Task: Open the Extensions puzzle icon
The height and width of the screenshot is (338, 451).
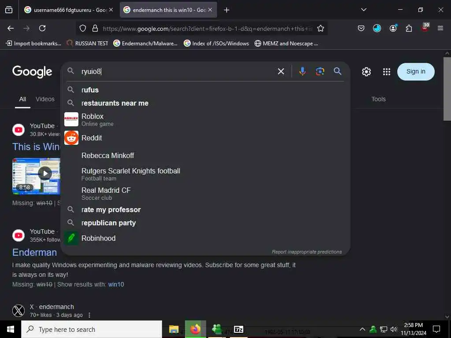Action: [409, 28]
